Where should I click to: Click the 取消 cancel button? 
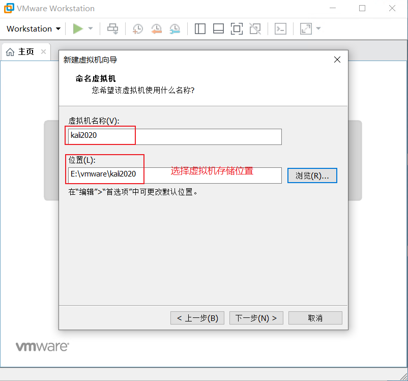(x=315, y=318)
